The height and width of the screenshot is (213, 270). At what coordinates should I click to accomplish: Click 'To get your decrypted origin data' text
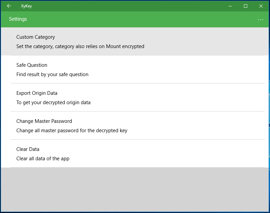point(54,102)
